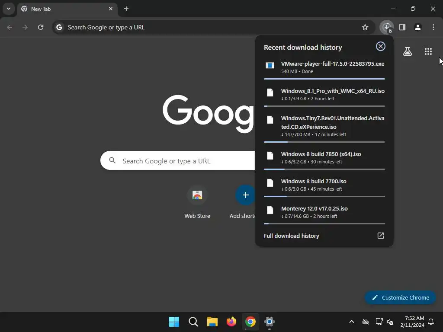Click file icon of Monterey 12.0 iso
Image resolution: width=443 pixels, height=332 pixels.
[270, 210]
